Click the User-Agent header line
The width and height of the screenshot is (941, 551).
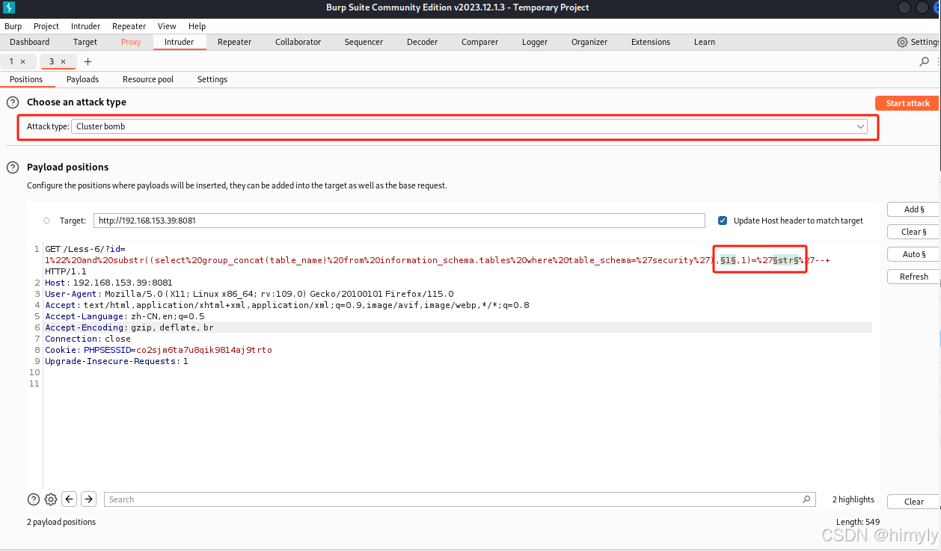[249, 294]
